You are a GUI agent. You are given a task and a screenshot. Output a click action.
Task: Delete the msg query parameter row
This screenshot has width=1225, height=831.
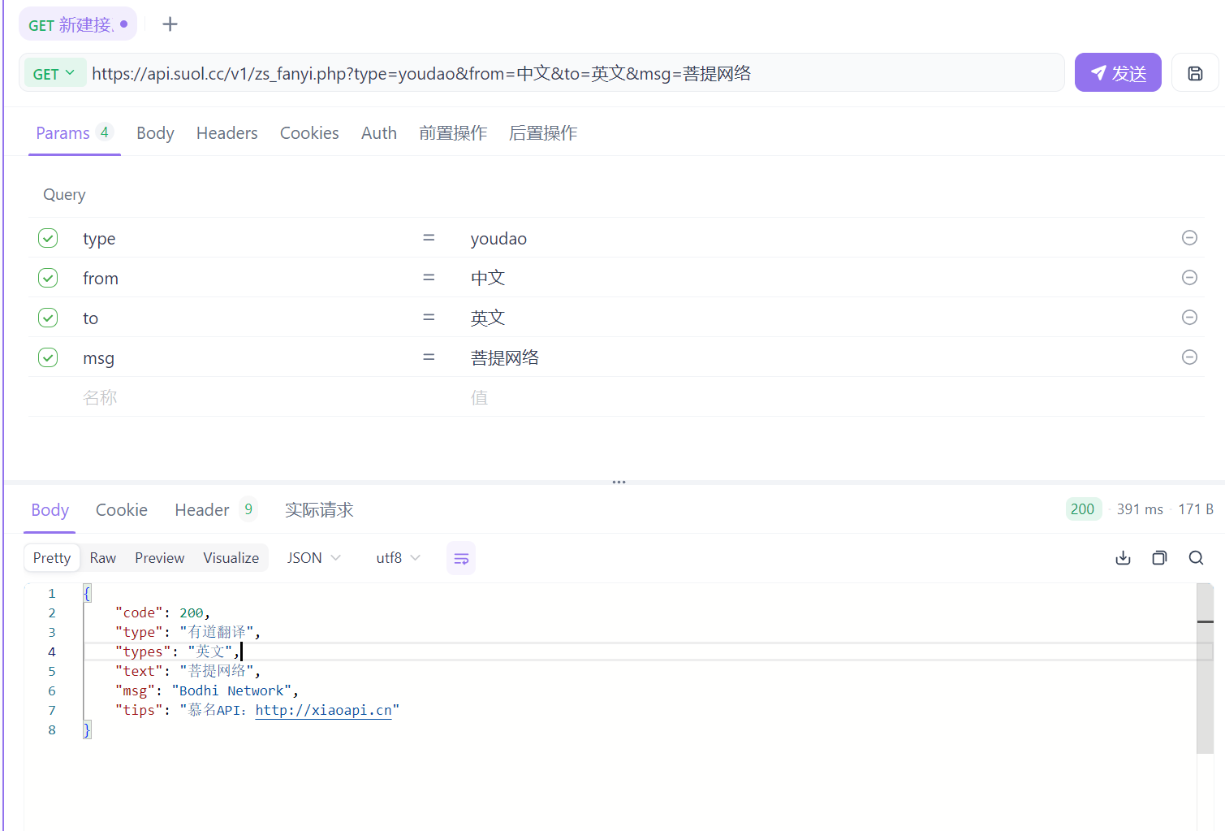pos(1189,357)
